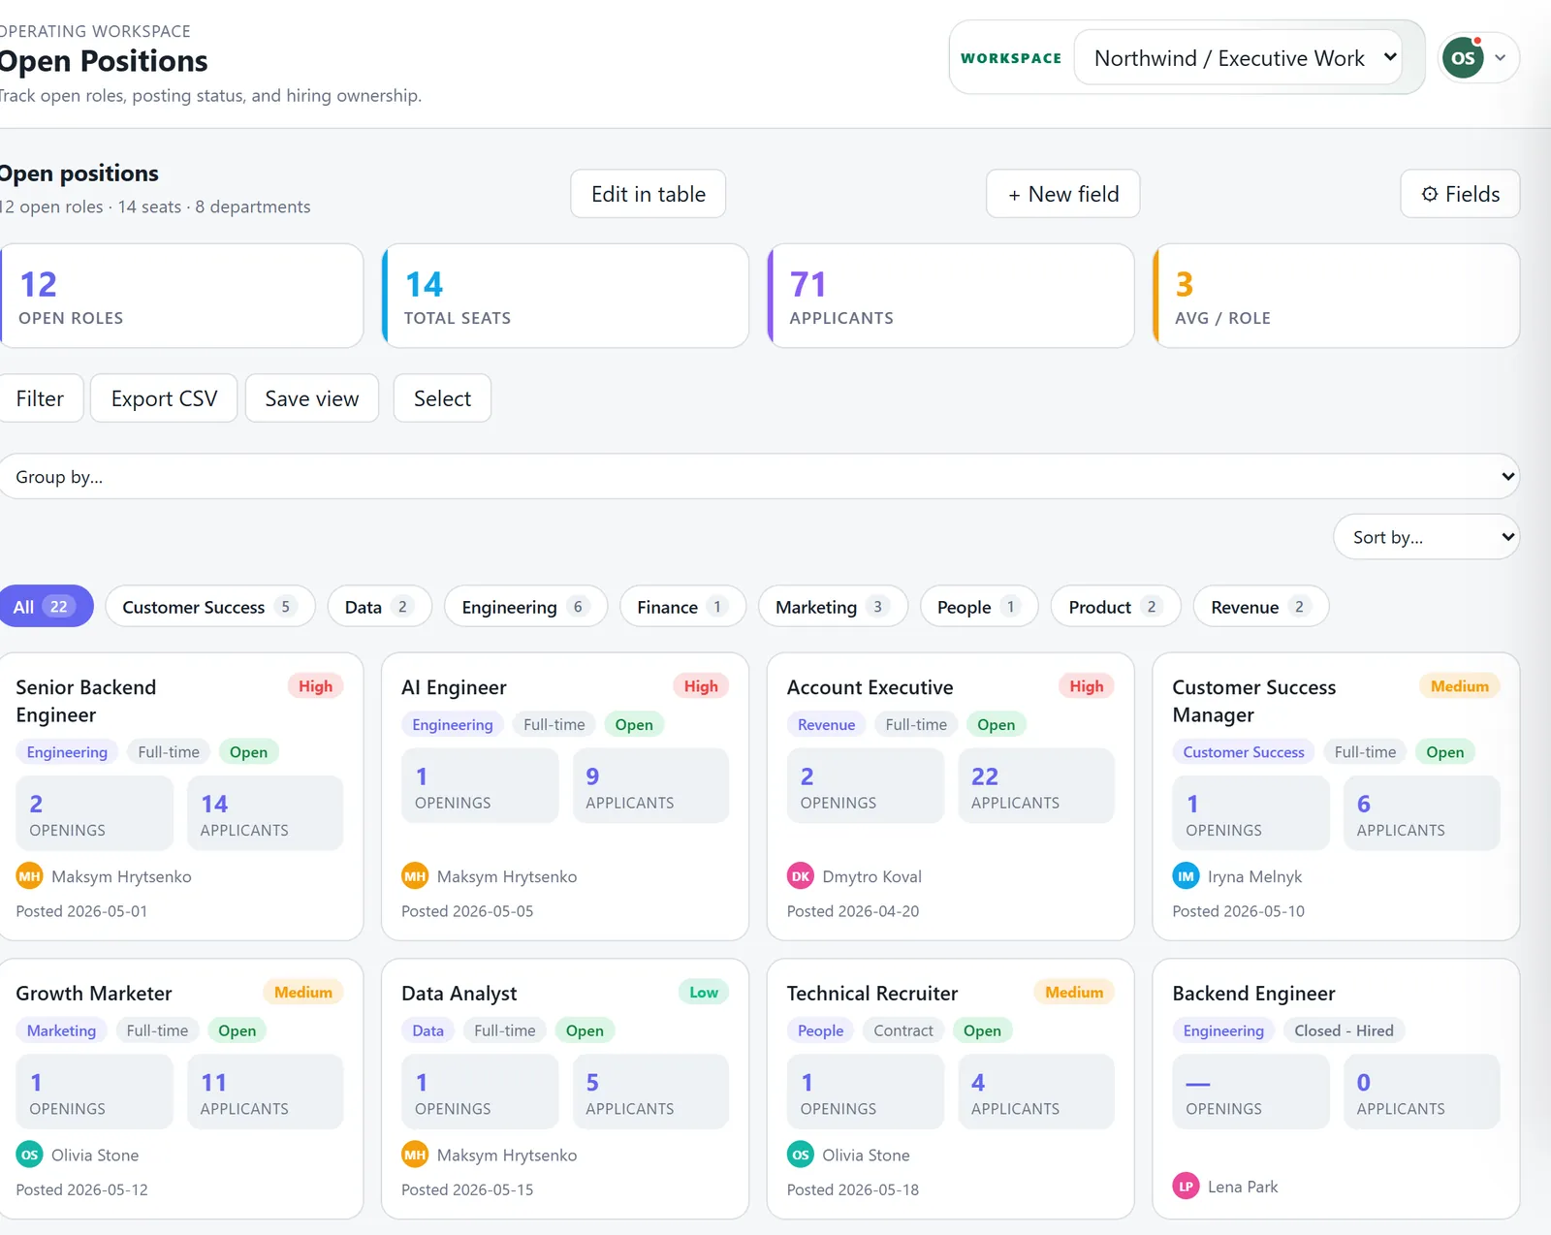This screenshot has width=1551, height=1235.
Task: Click the OS avatar on Technical Recruiter card
Action: (x=801, y=1155)
